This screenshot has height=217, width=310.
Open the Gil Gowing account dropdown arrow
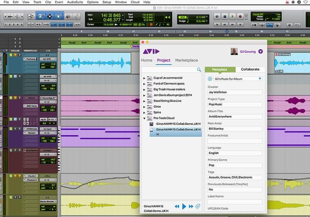260,51
